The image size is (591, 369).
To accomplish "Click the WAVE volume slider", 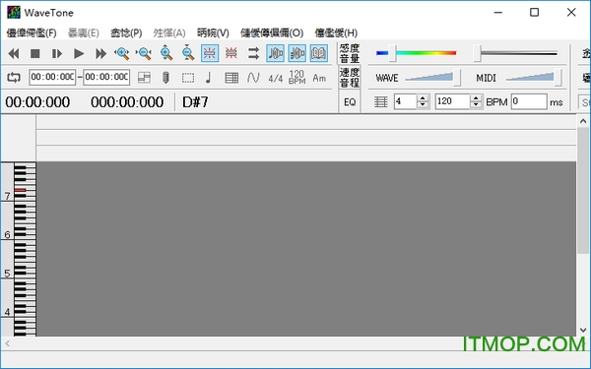I will click(432, 78).
